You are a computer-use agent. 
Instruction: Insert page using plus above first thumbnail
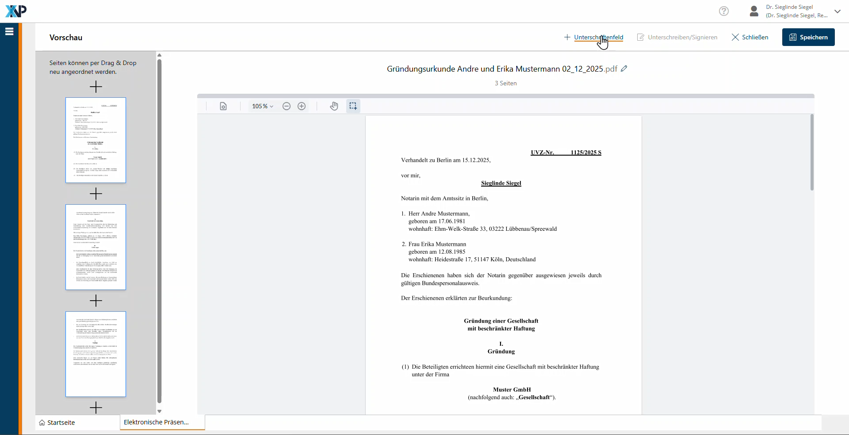(x=96, y=87)
